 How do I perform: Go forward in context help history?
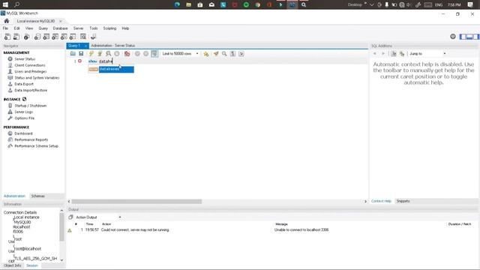coord(382,53)
